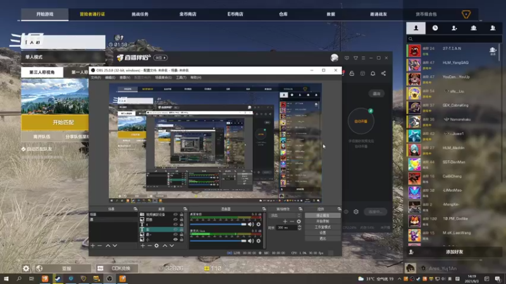Click OBS studio mode button
The image size is (506, 284).
point(323,227)
